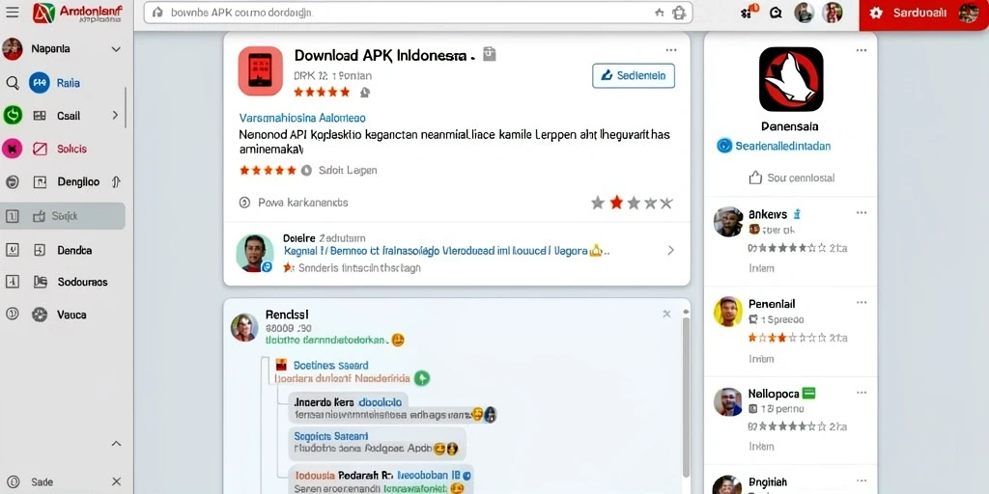Open the Iodousia Pedarah comment
Viewport: 989px width, 494px height.
382,480
